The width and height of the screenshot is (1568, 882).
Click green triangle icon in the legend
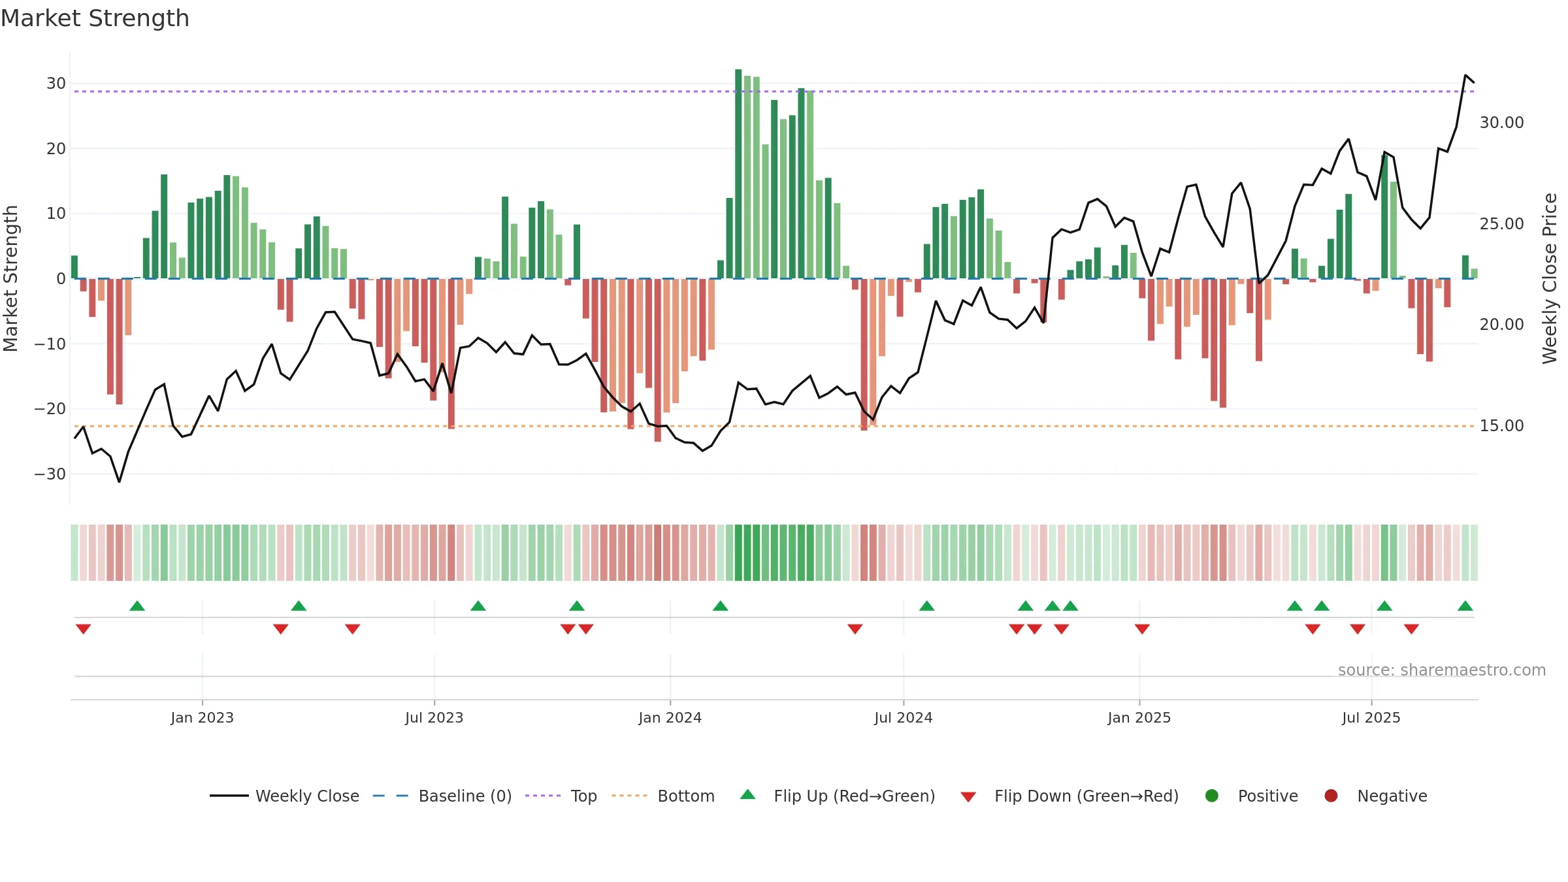[748, 794]
